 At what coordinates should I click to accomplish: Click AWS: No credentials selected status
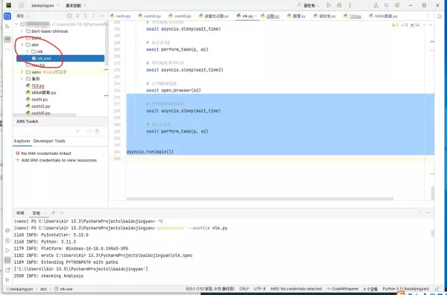tap(296, 289)
